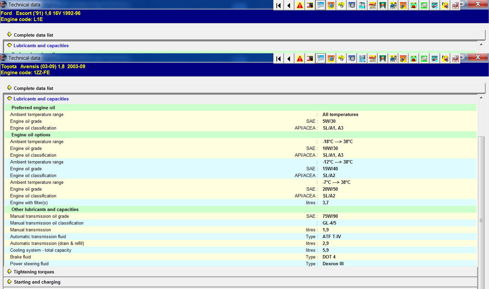This screenshot has width=489, height=289.
Task: Go back using the left arrow in Toyota toolbar
Action: (289, 59)
